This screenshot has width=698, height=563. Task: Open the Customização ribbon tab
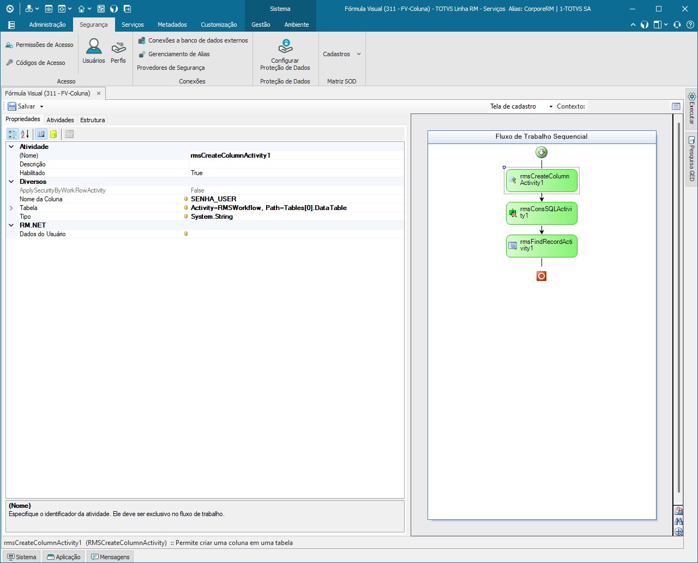tap(219, 25)
